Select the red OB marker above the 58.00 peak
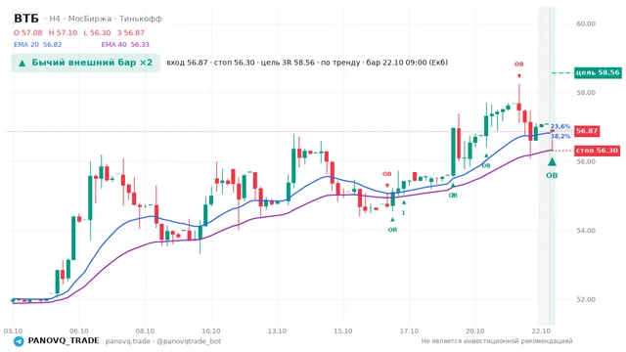This screenshot has height=352, width=626. click(x=518, y=65)
